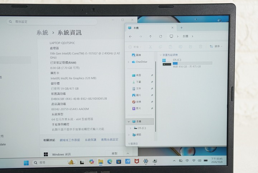Click the File Explorer taskbar icon
Viewport: 258px width, 173px height.
[x=101, y=162]
